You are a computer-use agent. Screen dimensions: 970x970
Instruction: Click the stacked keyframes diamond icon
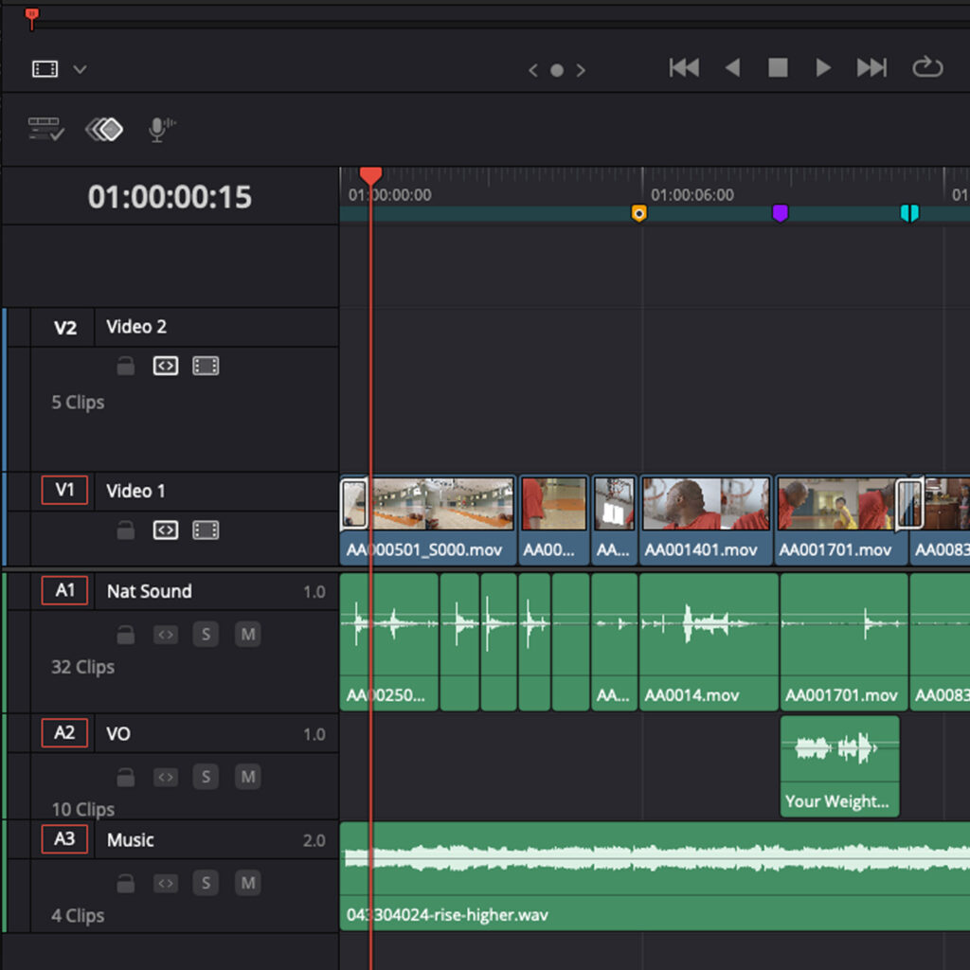pyautogui.click(x=104, y=130)
